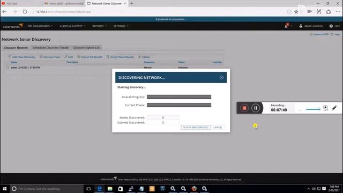This screenshot has width=343, height=193.
Task: Open reading view in browser
Action: coord(289,12)
